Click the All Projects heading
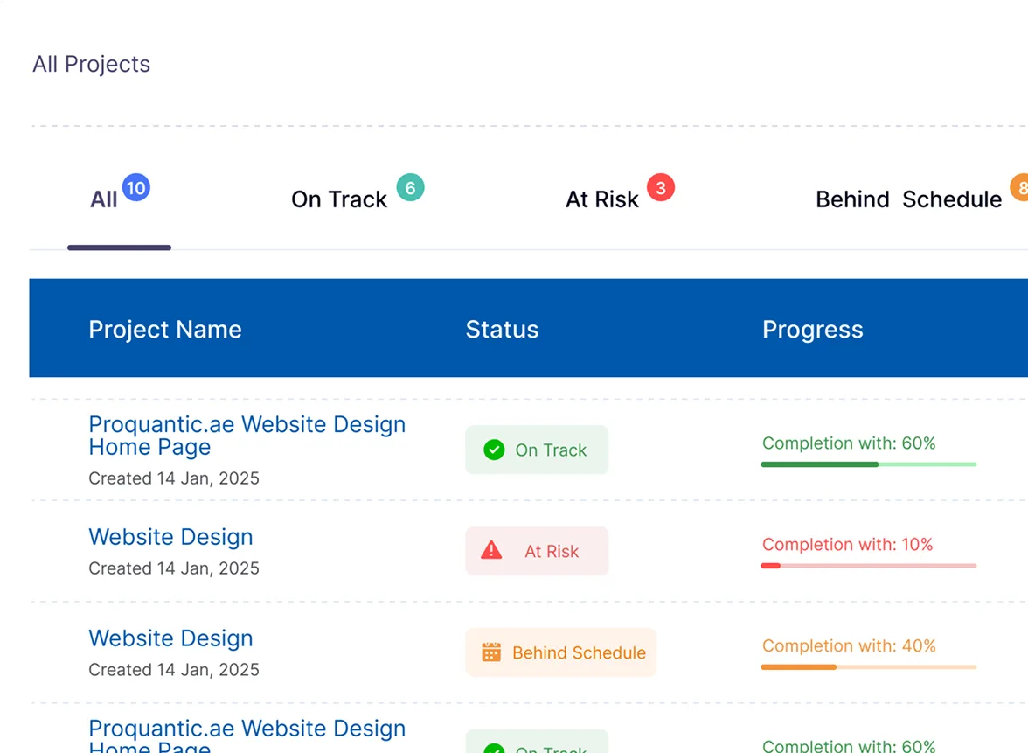 91,65
